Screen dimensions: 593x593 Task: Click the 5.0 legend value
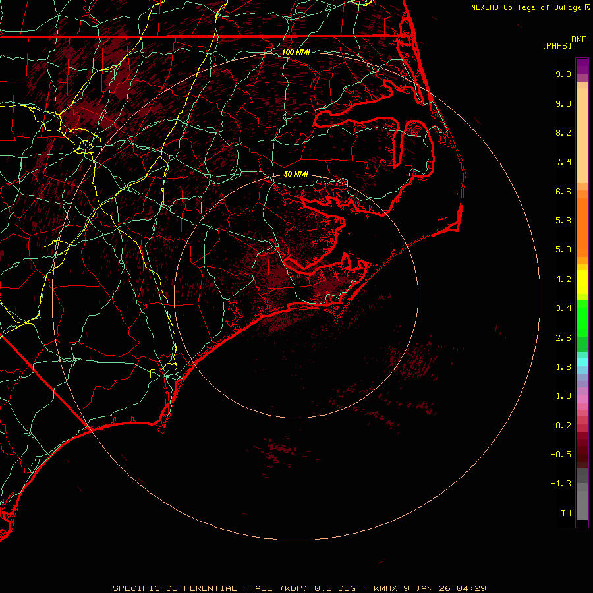563,250
